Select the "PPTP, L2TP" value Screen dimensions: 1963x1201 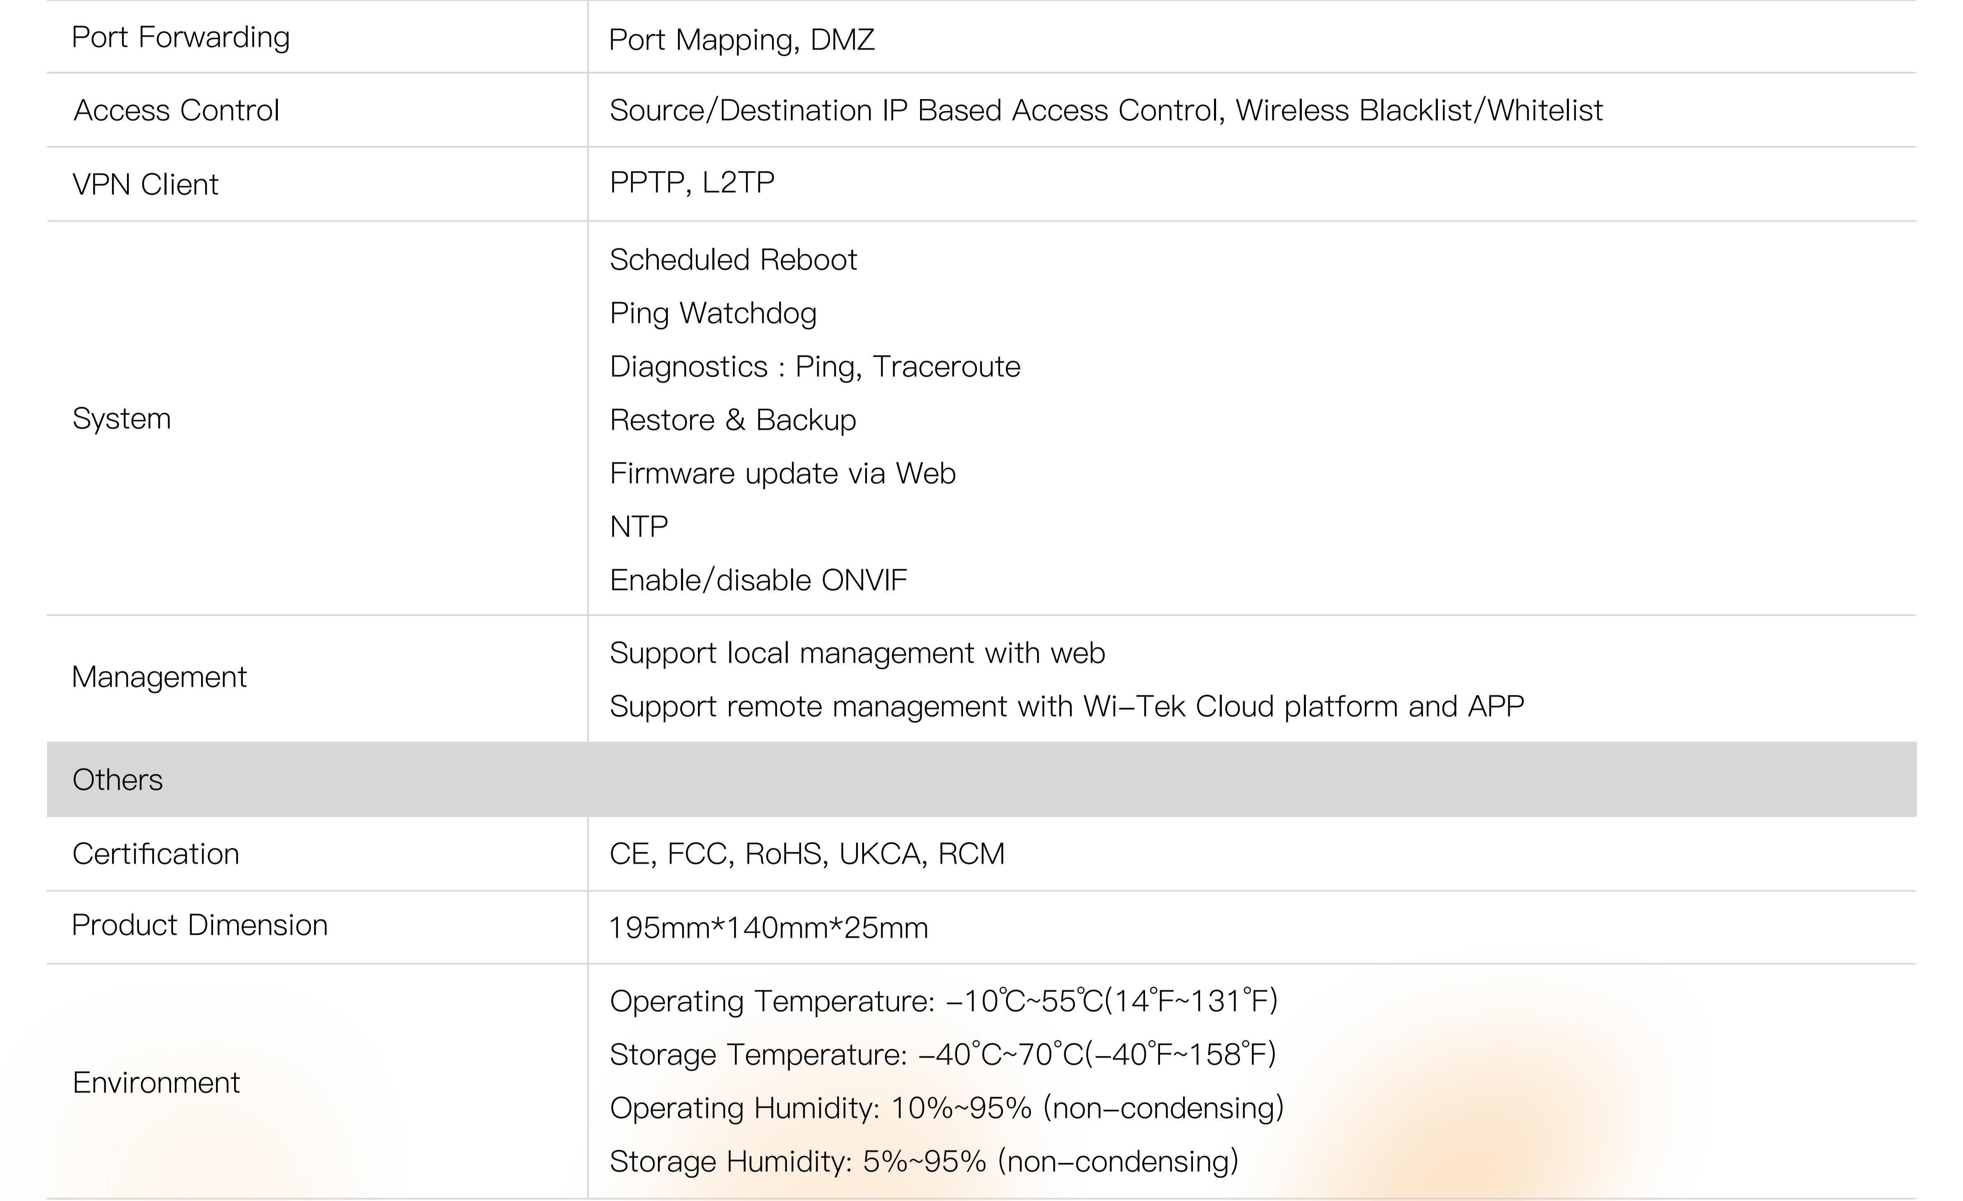click(692, 183)
